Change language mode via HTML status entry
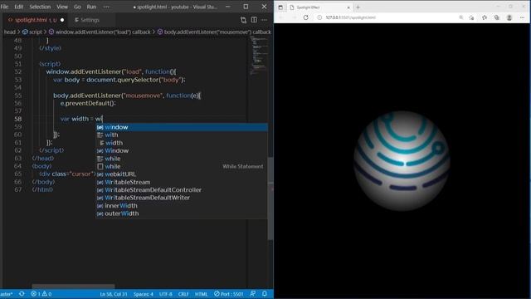 [x=201, y=294]
